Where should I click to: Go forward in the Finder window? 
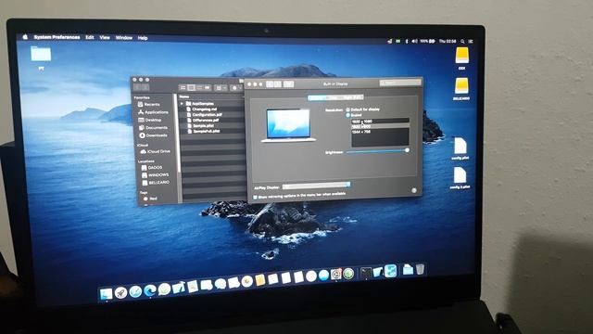[x=145, y=87]
